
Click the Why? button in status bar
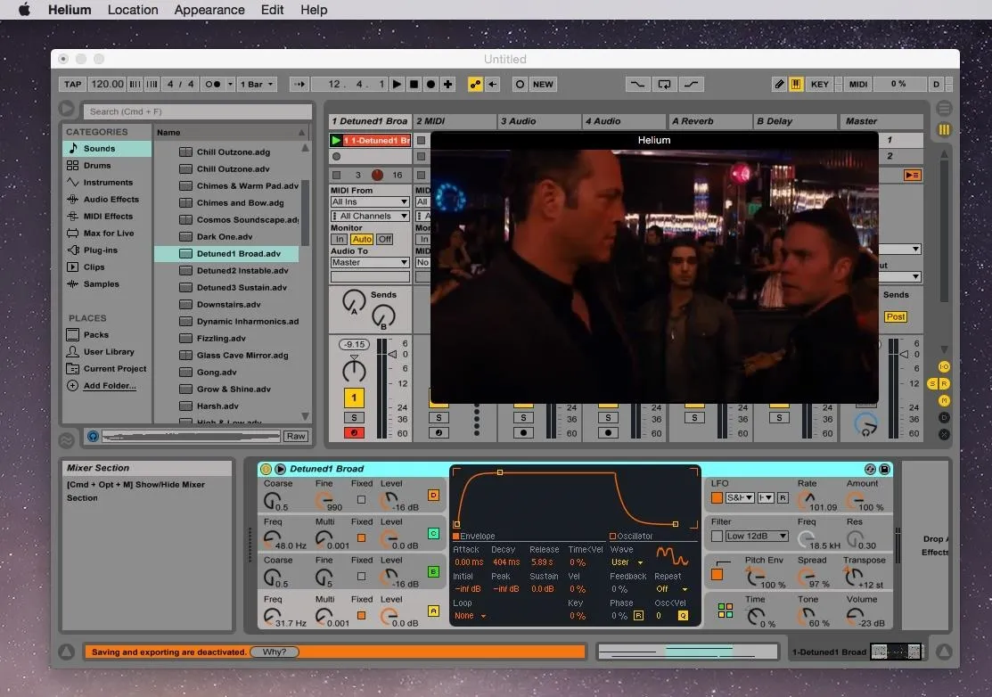275,652
